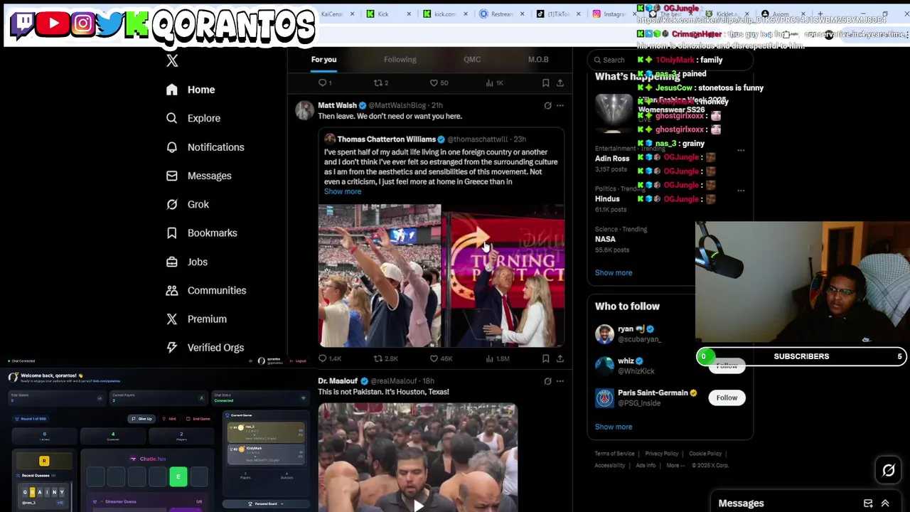The width and height of the screenshot is (910, 512).
Task: Switch to the For you tab
Action: pos(323,60)
